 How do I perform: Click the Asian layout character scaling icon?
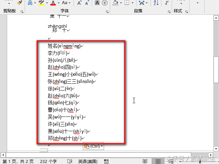[142, 3]
